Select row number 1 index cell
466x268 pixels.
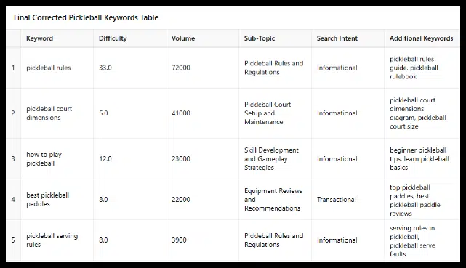click(13, 68)
